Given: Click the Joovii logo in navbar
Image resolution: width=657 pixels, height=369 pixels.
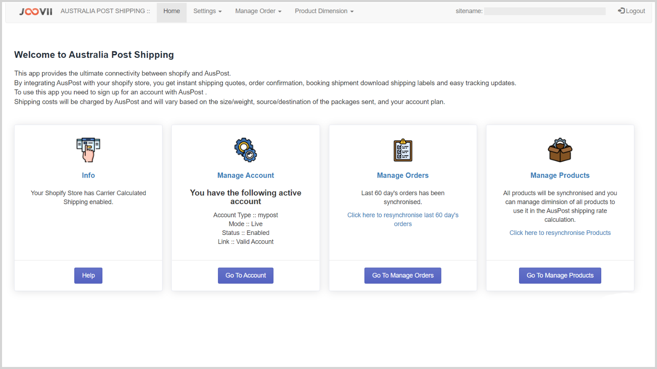Looking at the screenshot, I should coord(36,11).
